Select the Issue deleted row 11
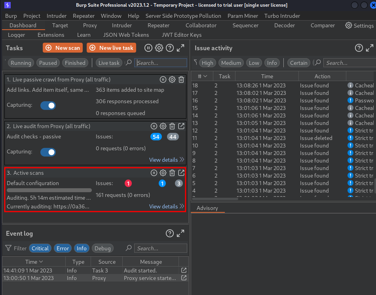This screenshot has height=295, width=376. point(283,138)
